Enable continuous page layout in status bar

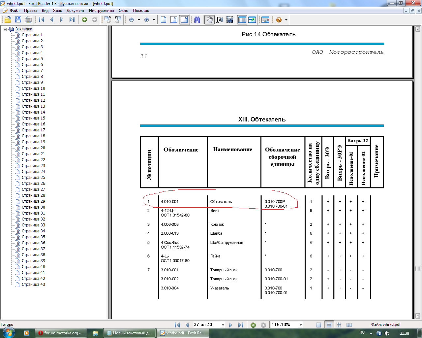pyautogui.click(x=329, y=325)
